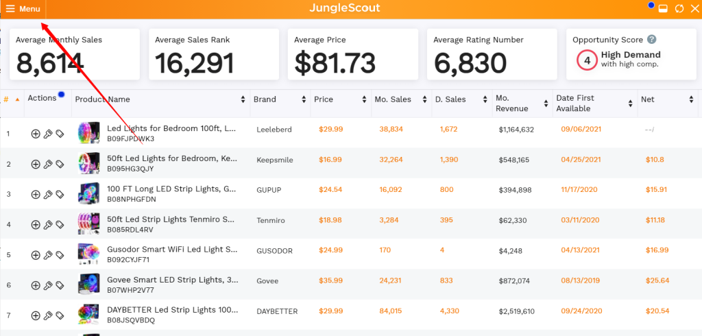This screenshot has height=336, width=702.
Task: Open product link 100 FT Long LED Strip Lights
Action: [x=171, y=189]
